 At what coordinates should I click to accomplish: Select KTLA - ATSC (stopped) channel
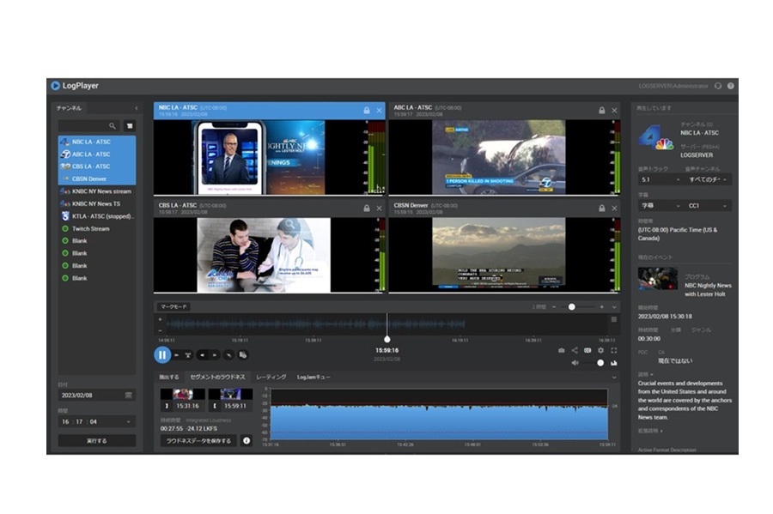[x=97, y=216]
